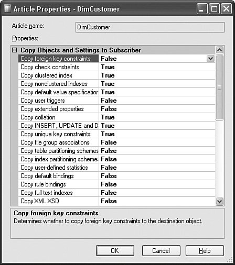
Task: Maximize the Article Properties window
Action: (x=214, y=9)
